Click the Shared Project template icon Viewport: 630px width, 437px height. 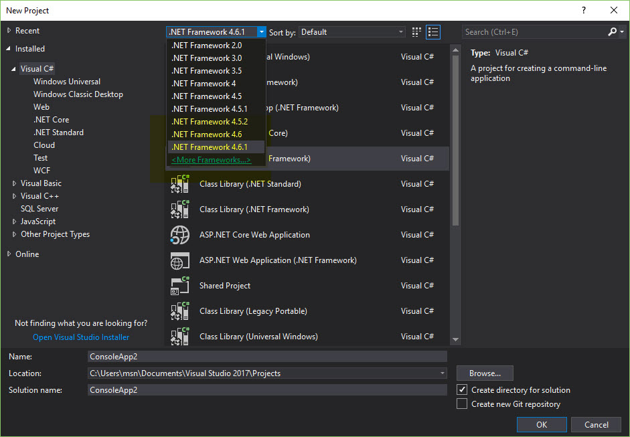click(179, 286)
